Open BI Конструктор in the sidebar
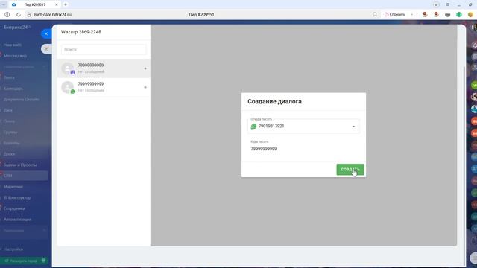Image resolution: width=477 pixels, height=268 pixels. click(17, 197)
